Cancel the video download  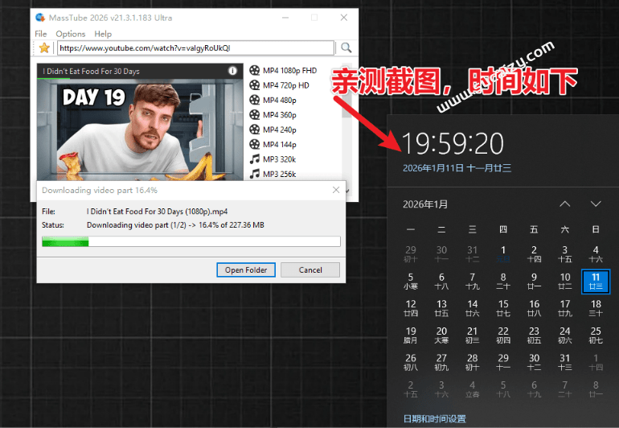coord(310,270)
